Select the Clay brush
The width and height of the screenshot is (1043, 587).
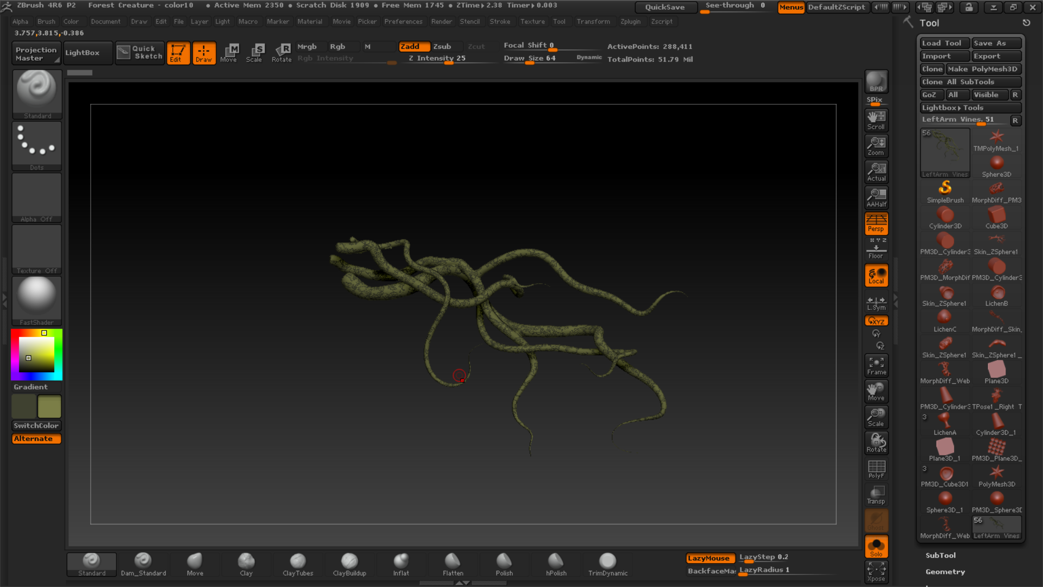(x=246, y=564)
